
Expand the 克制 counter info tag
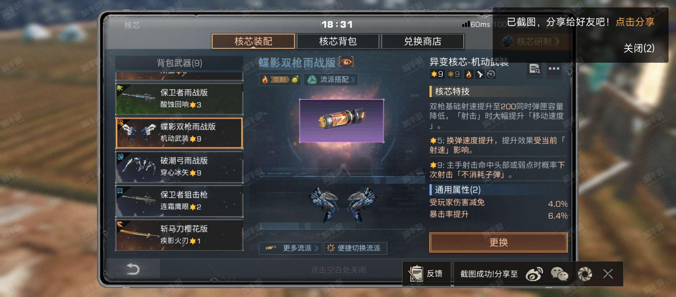point(280,79)
